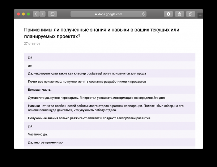The image size is (217, 167).
Task: Select the "Частично да." answer row
Action: pyautogui.click(x=110, y=134)
